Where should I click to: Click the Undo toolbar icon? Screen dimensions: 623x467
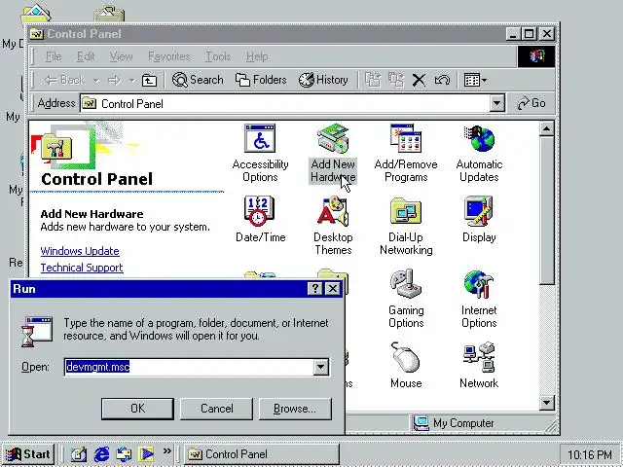tap(442, 80)
